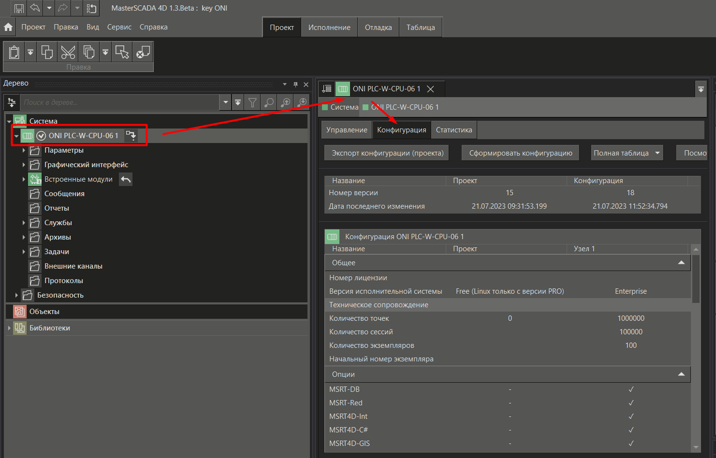Click the return arrow icon beside Встроенные модули

126,179
